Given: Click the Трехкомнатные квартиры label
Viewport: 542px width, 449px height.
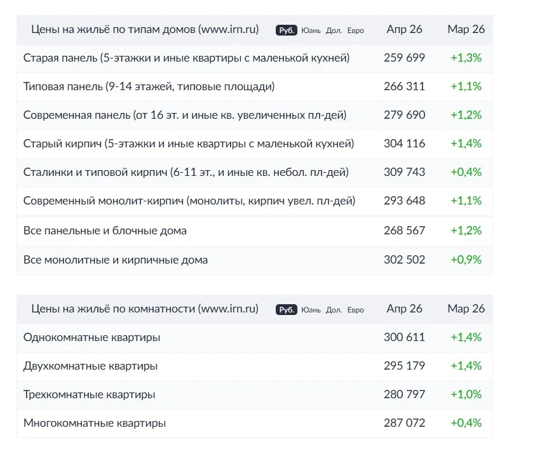Looking at the screenshot, I should point(89,395).
